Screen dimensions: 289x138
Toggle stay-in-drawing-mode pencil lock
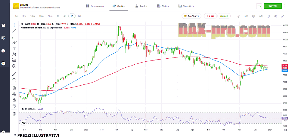click(14, 94)
